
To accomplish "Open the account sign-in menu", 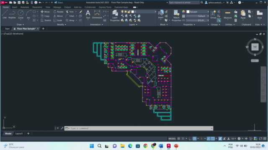I will [x=215, y=2].
